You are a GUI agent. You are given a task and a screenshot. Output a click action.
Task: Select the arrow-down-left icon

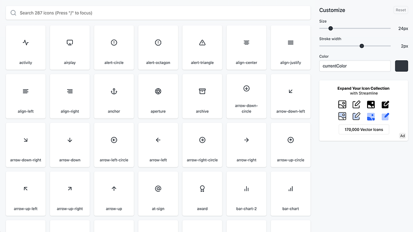[x=291, y=96]
